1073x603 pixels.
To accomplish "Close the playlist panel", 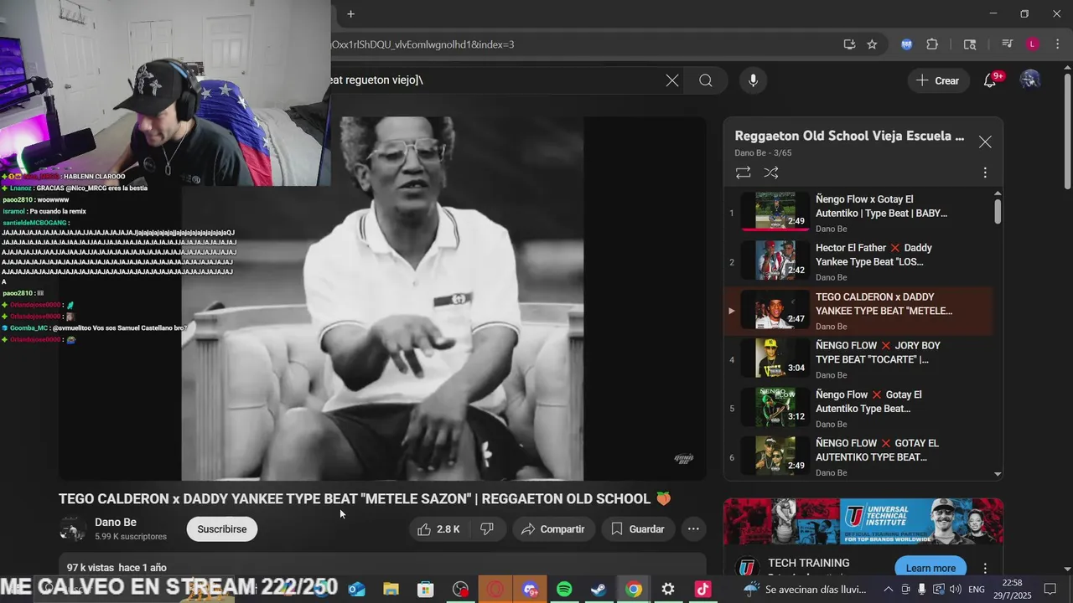I will tap(985, 142).
